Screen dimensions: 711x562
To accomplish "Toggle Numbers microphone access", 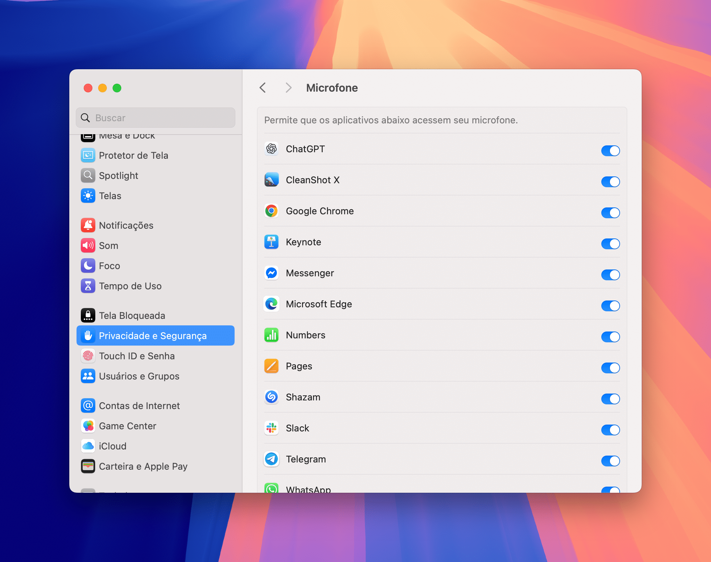I will pos(610,337).
